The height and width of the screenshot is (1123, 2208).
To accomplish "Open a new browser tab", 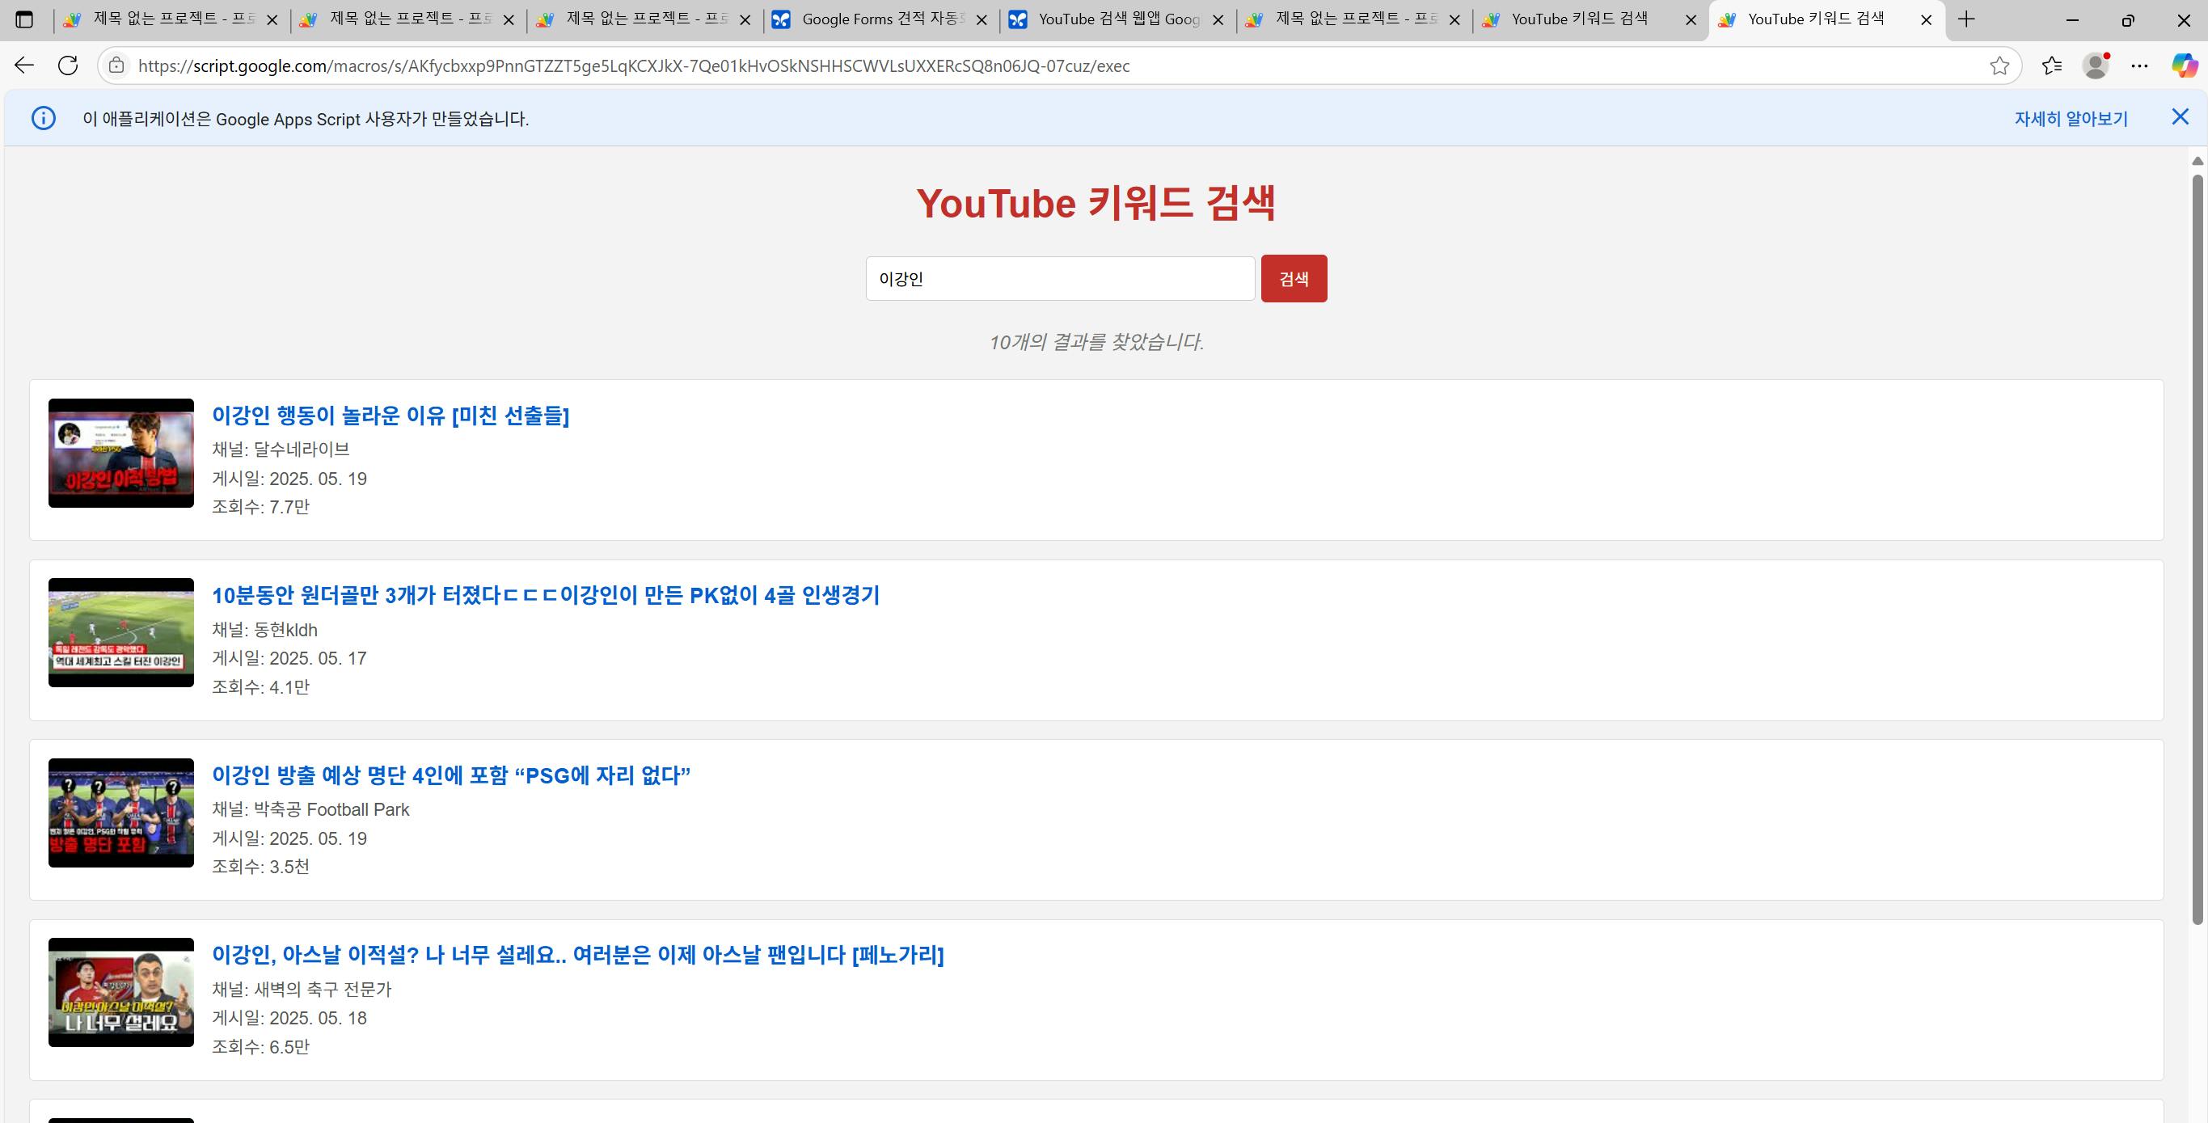I will [x=1966, y=19].
